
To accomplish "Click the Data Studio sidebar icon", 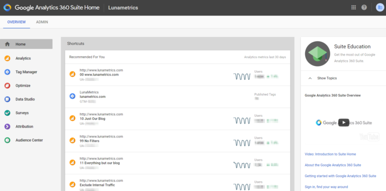I will point(7,99).
